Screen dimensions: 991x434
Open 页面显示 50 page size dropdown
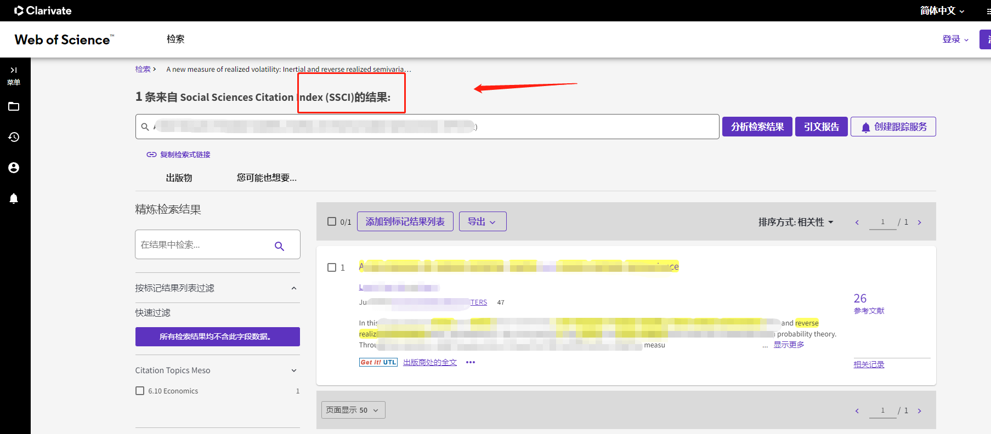tap(353, 410)
